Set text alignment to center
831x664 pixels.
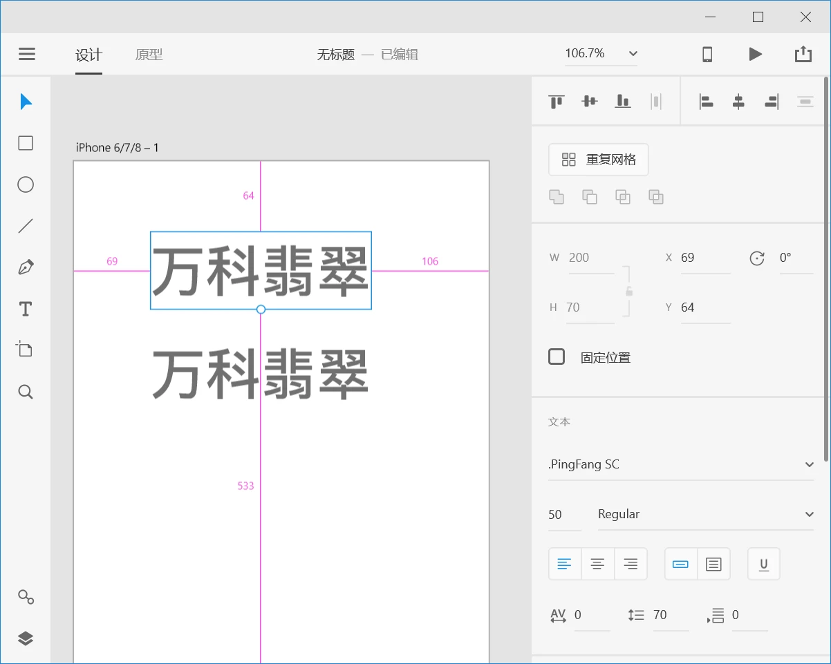598,564
